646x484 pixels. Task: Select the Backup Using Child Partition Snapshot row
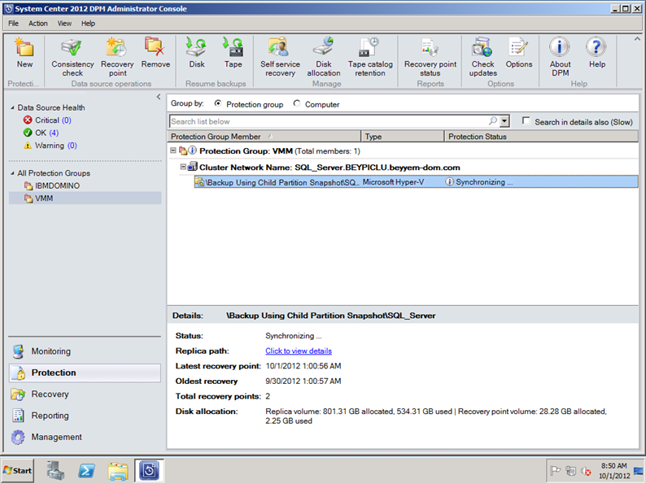[x=416, y=182]
